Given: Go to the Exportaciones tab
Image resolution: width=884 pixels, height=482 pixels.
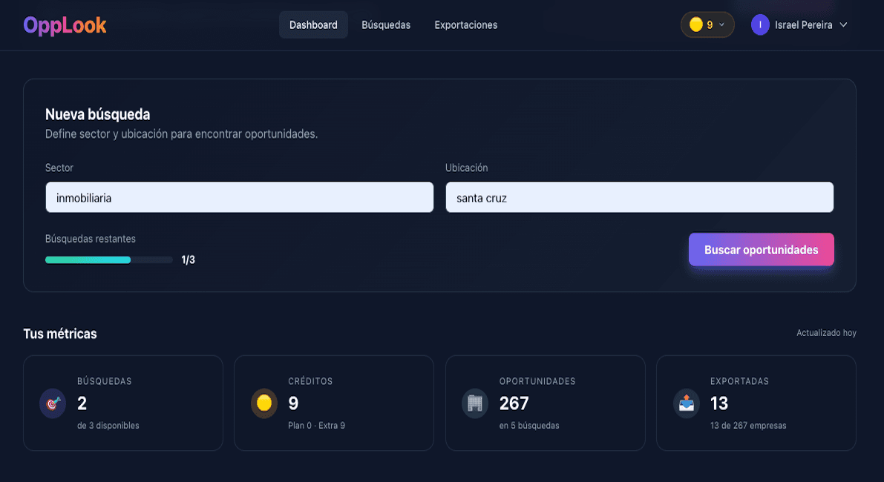Looking at the screenshot, I should [466, 24].
